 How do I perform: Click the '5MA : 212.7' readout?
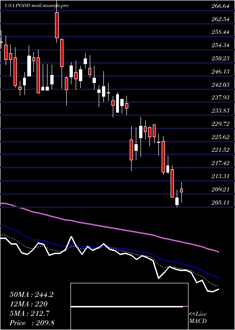coord(29,313)
